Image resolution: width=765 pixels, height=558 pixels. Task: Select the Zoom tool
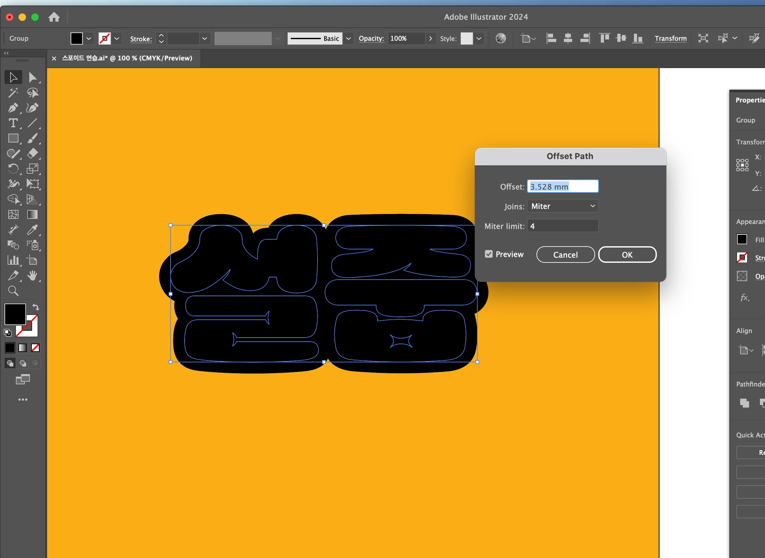[x=13, y=291]
